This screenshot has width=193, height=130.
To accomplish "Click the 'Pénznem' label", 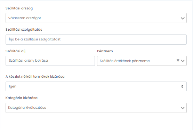I will (x=105, y=51).
